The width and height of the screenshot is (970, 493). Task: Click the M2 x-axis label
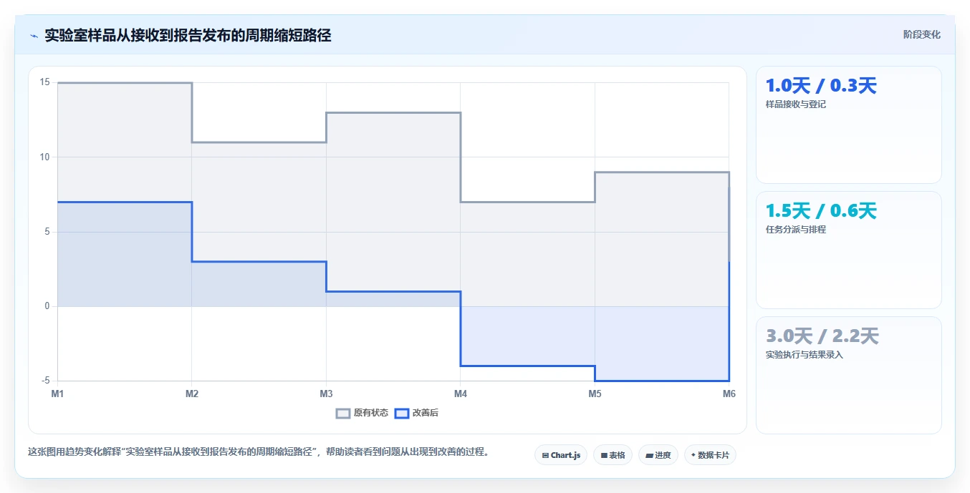(192, 394)
